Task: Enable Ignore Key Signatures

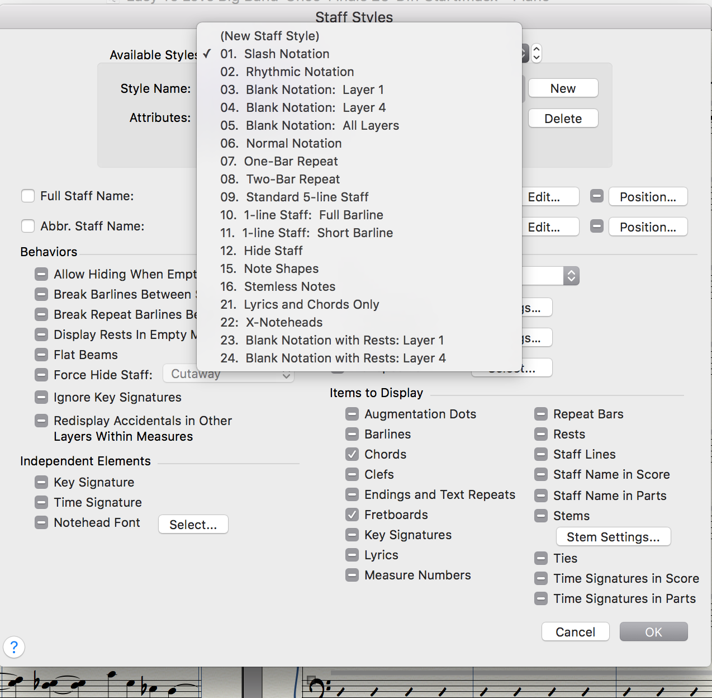Action: coord(41,397)
